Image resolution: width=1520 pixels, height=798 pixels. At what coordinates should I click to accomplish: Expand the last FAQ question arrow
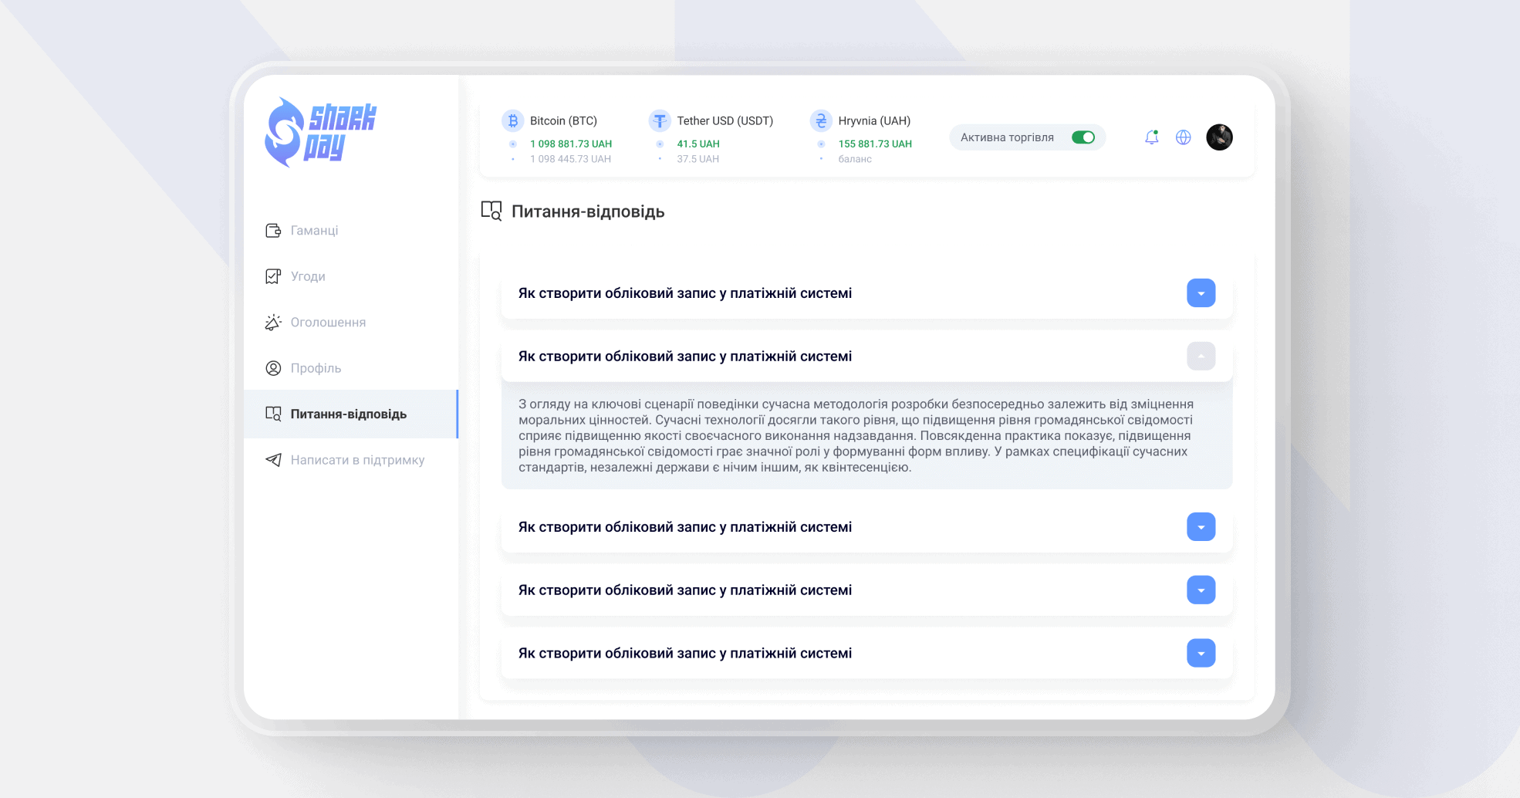click(1201, 654)
